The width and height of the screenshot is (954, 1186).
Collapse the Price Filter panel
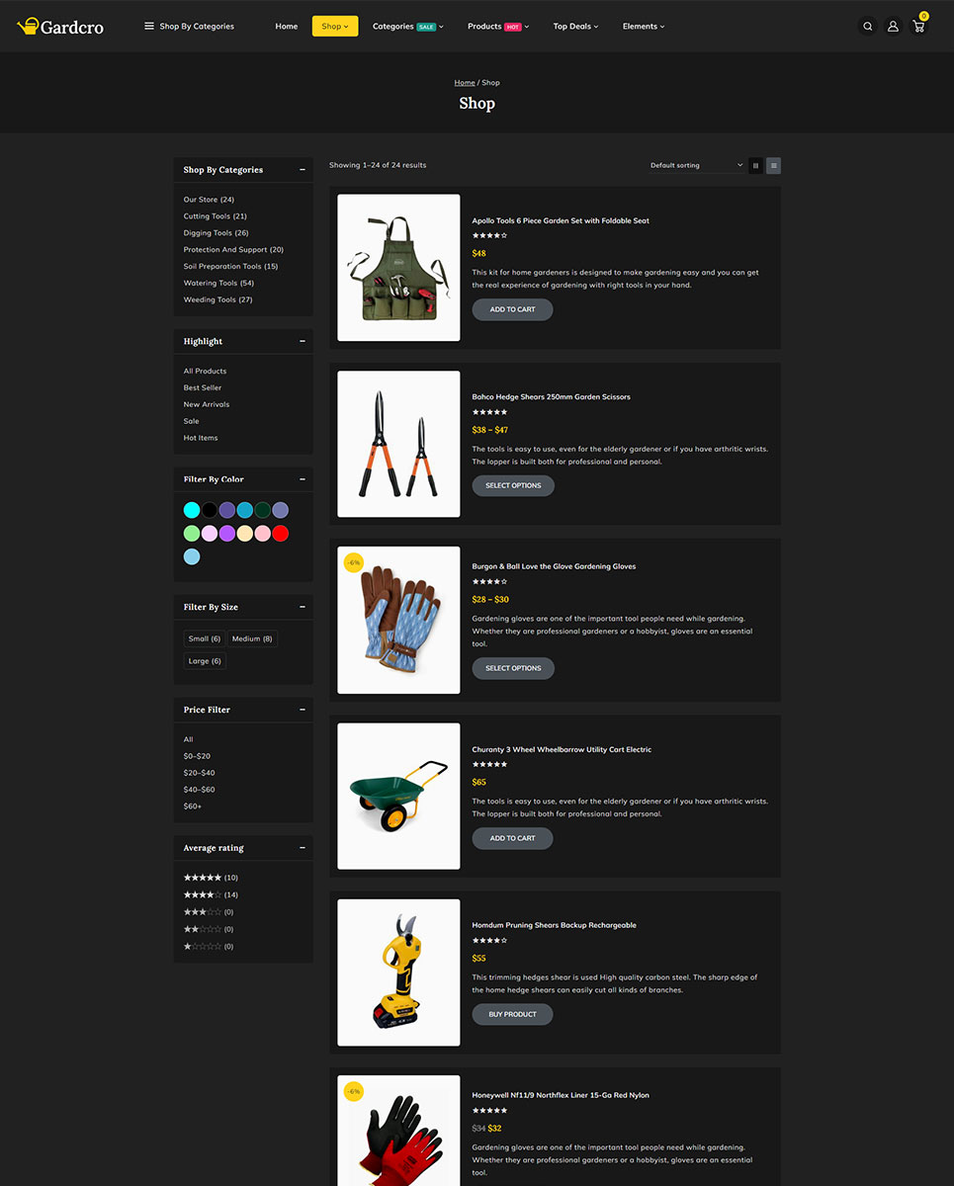[x=302, y=710]
